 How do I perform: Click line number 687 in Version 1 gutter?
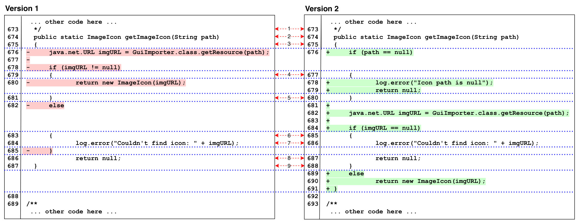[x=13, y=166]
